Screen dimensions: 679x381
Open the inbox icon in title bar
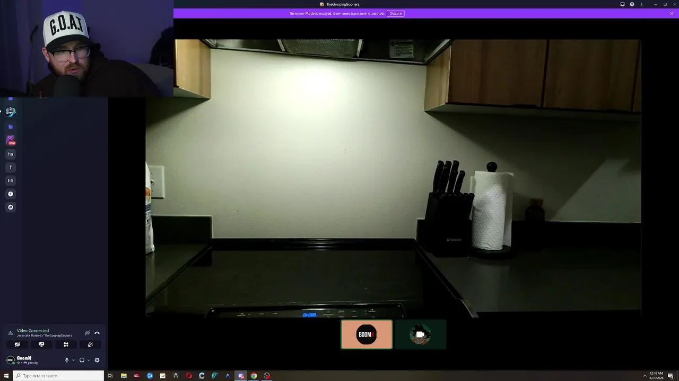(622, 4)
